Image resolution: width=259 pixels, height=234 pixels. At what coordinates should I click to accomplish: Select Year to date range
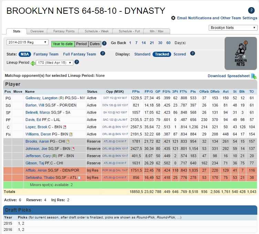point(63,44)
